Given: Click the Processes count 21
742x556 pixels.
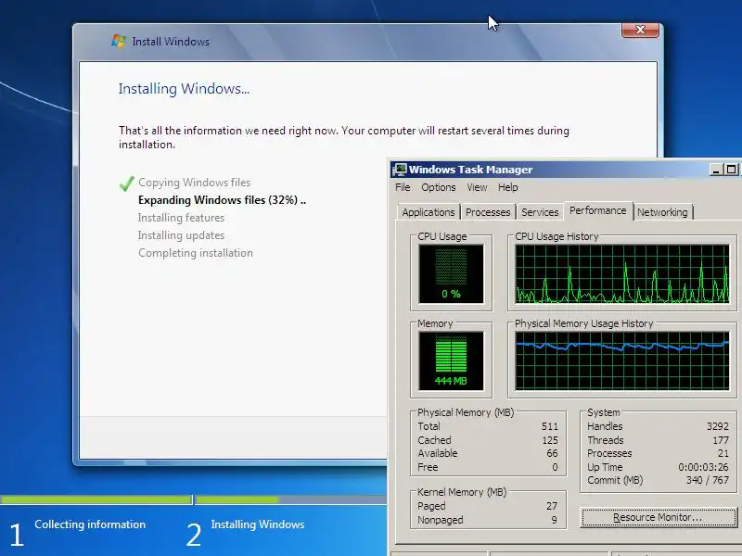Looking at the screenshot, I should pyautogui.click(x=723, y=453).
